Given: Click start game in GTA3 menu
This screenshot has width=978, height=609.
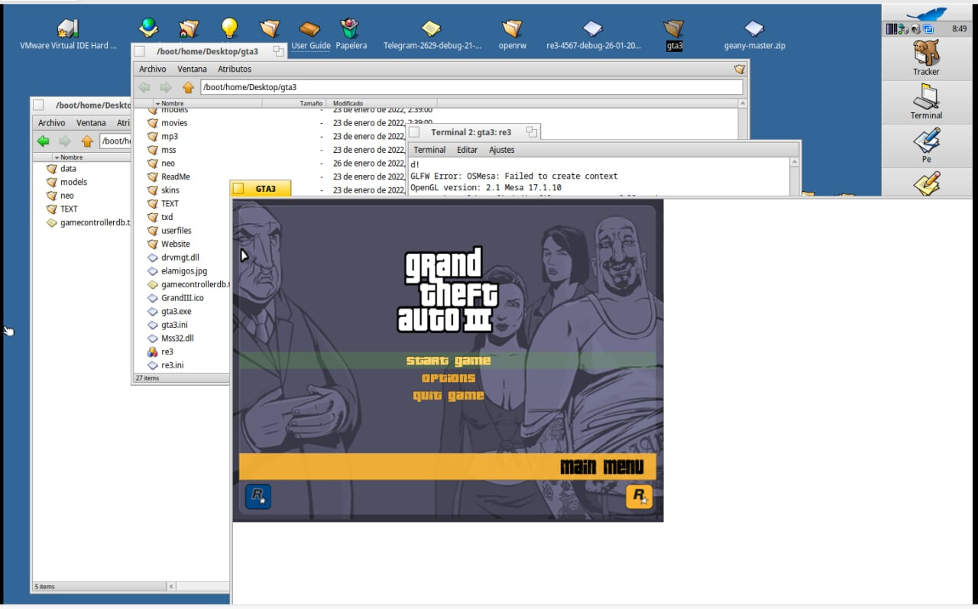Looking at the screenshot, I should coord(449,361).
